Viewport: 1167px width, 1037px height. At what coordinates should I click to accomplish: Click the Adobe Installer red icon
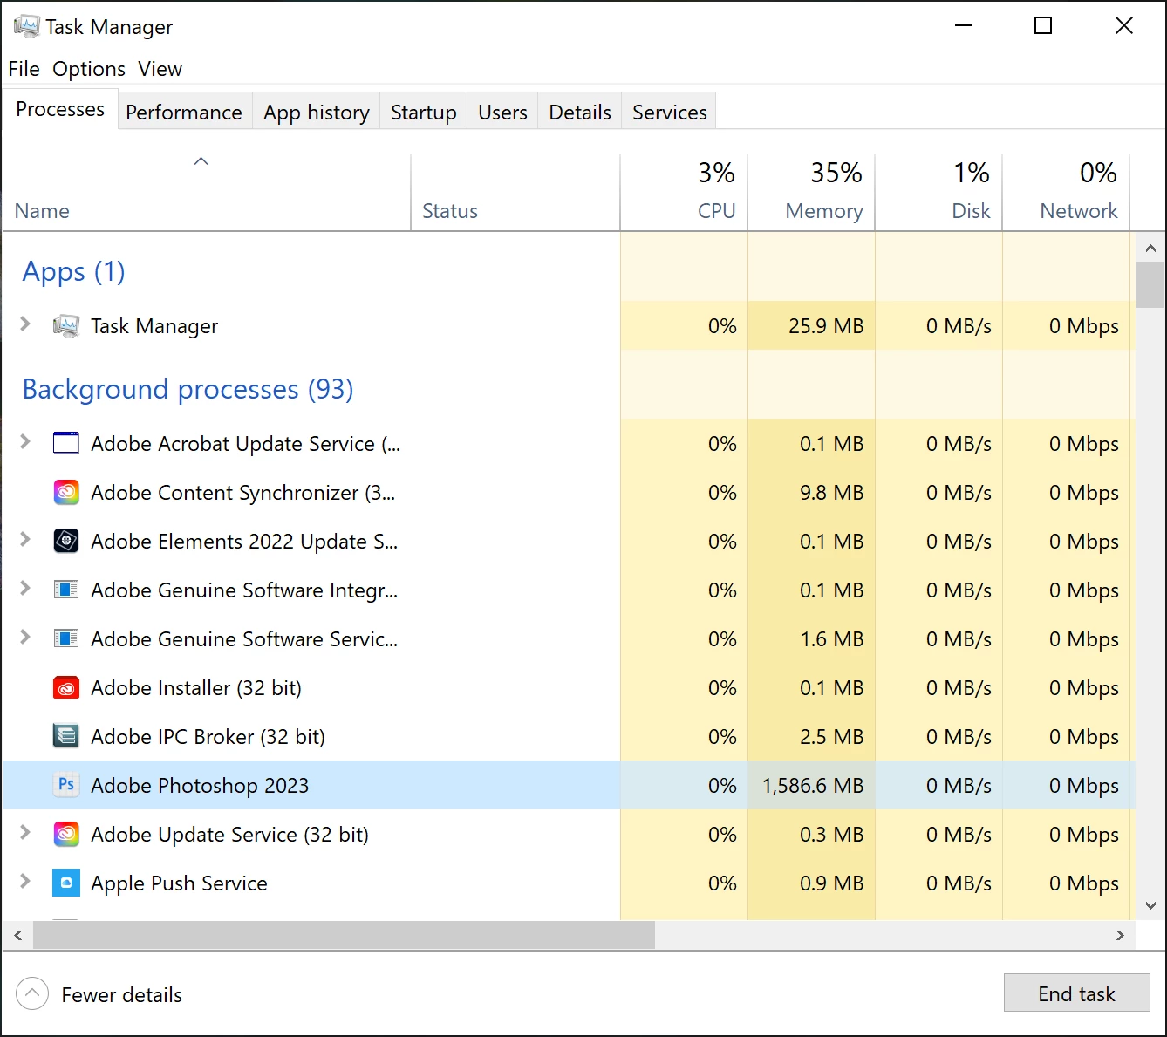[66, 688]
